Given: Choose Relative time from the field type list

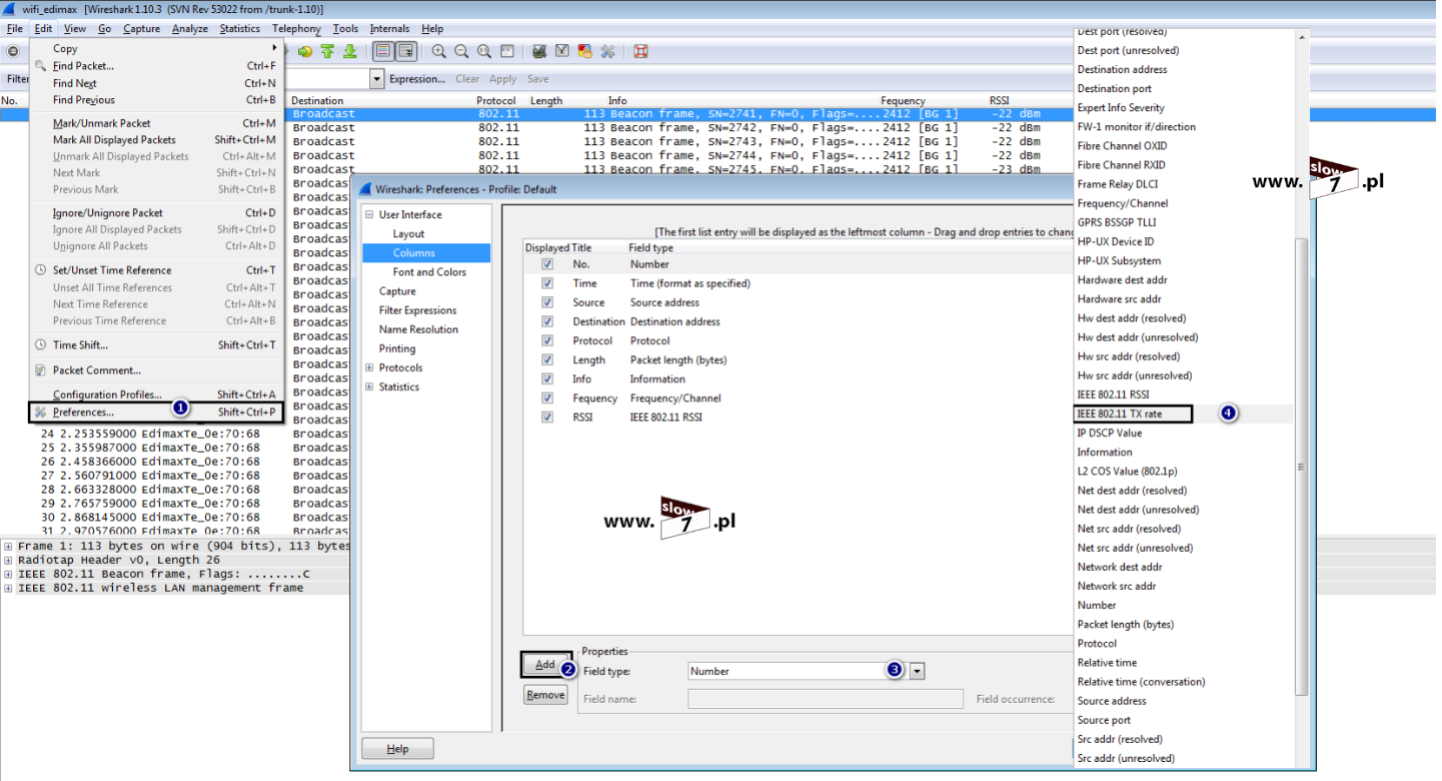Looking at the screenshot, I should click(x=1108, y=662).
